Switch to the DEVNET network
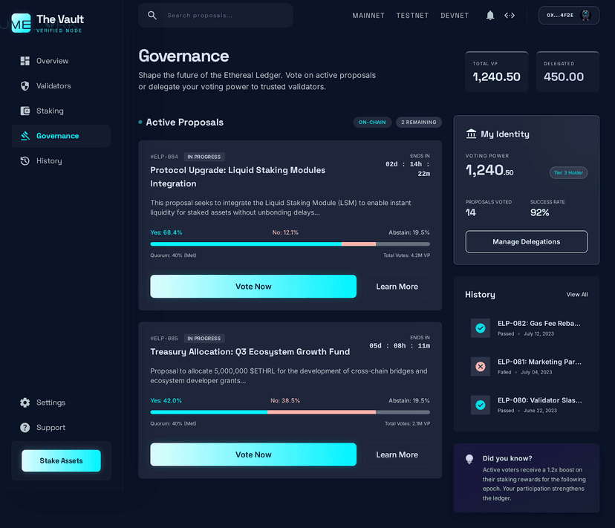 click(x=455, y=16)
